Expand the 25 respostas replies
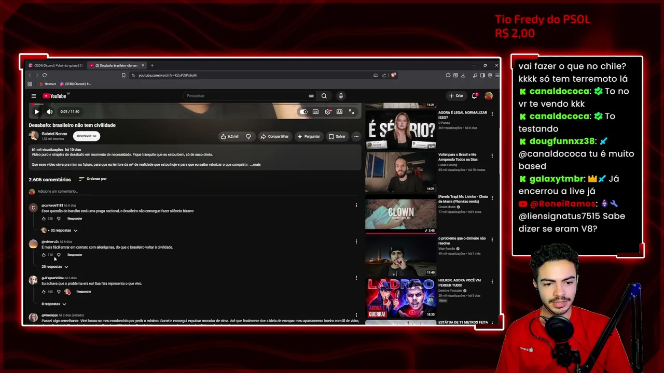Viewport: 664px width, 373px height. [x=54, y=267]
